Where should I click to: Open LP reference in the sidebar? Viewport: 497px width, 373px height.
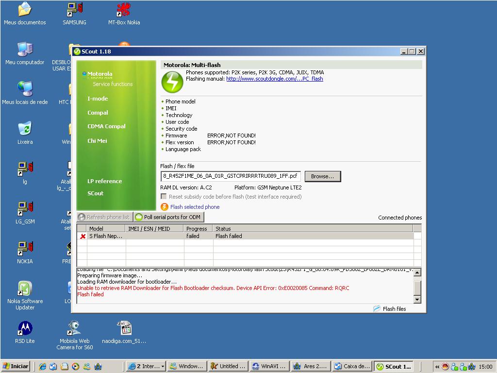click(105, 181)
